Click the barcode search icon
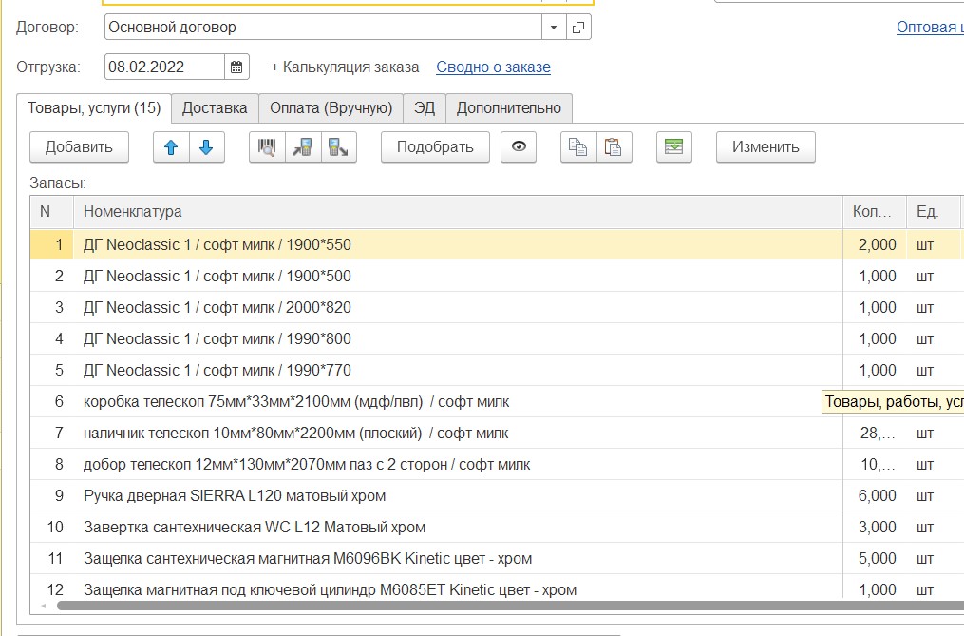This screenshot has height=636, width=964. click(x=267, y=147)
